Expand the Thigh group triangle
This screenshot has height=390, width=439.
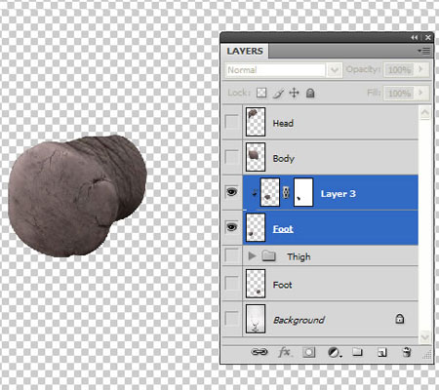tap(252, 256)
